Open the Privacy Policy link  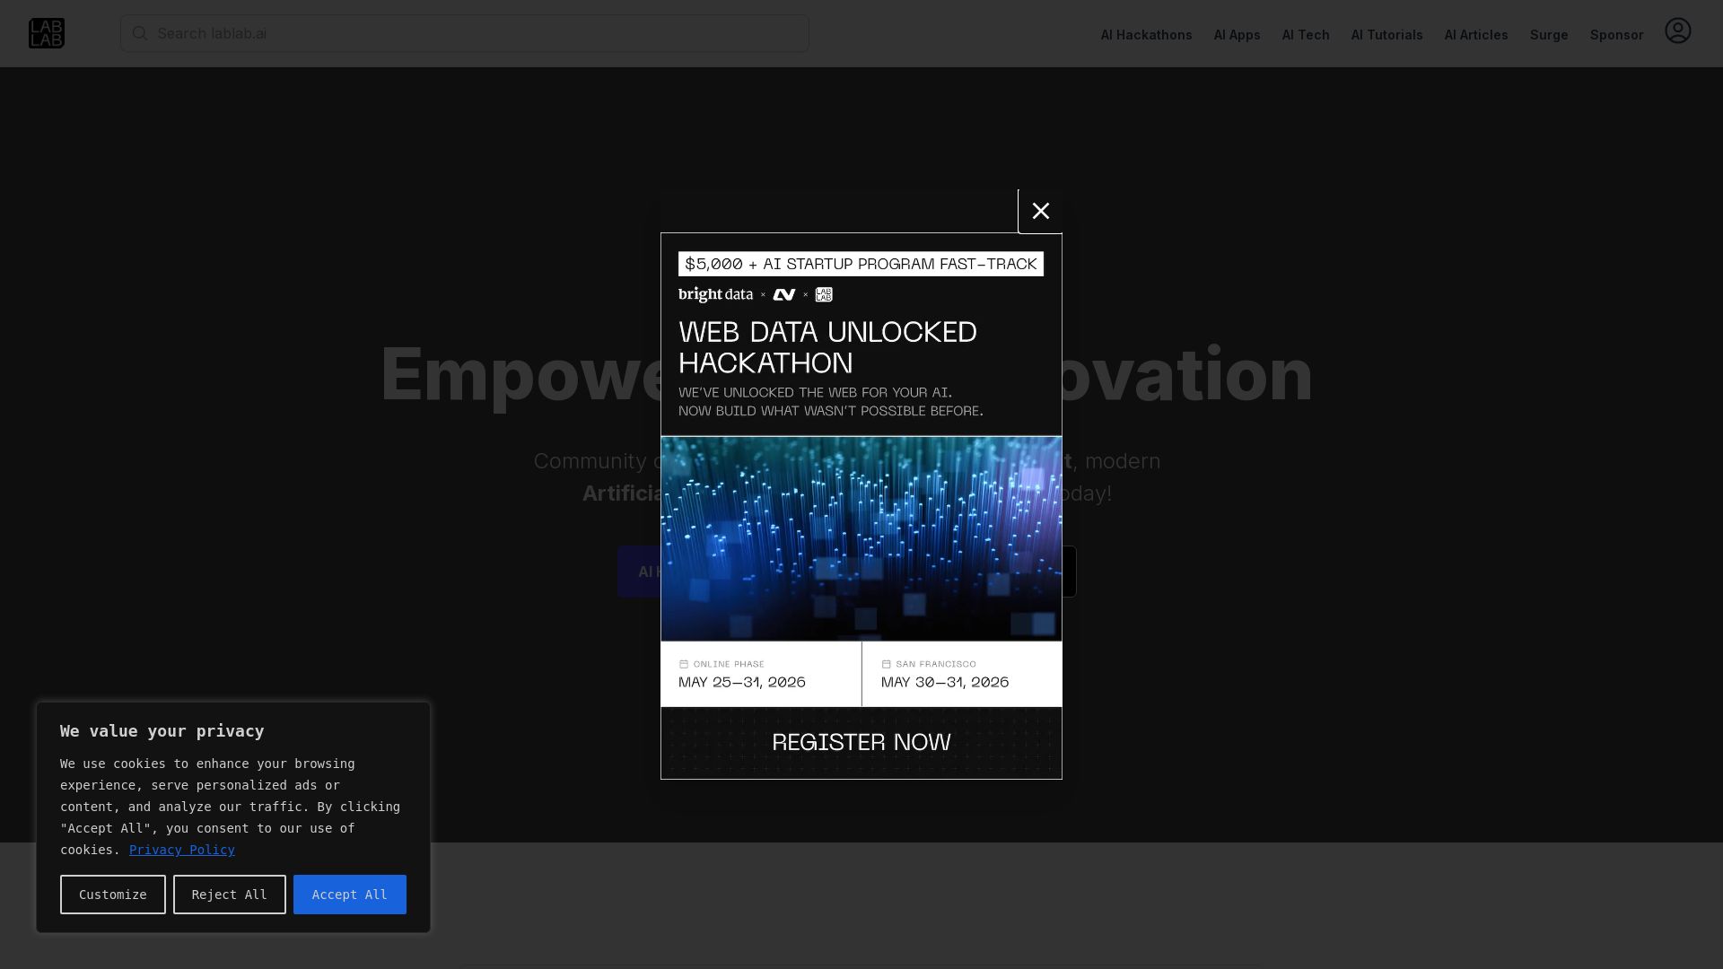[x=182, y=850]
